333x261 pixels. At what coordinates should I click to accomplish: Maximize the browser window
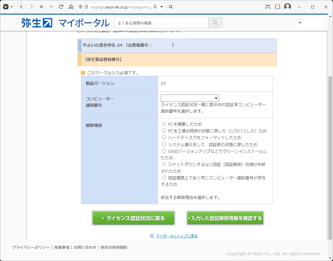click(x=313, y=7)
